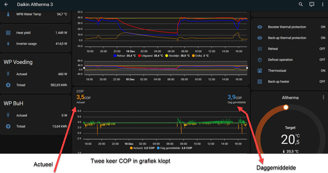Toggle the Uitgaand series in the legend

pyautogui.click(x=150, y=56)
